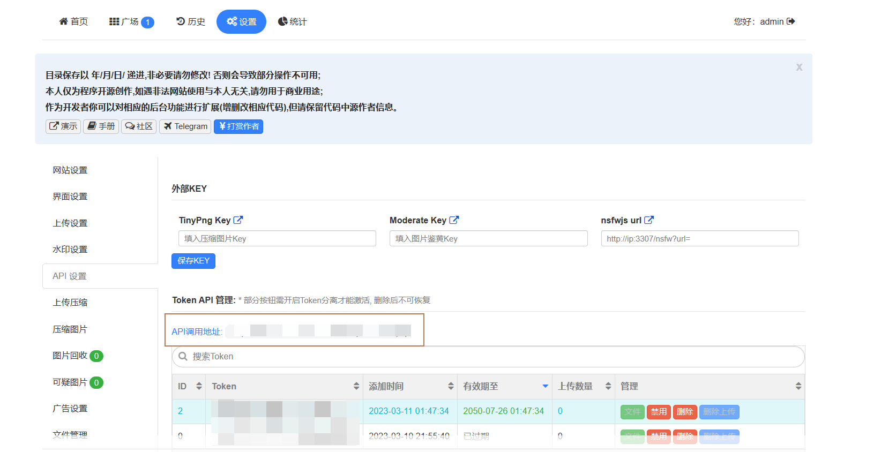The height and width of the screenshot is (452, 881).
Task: Click 禁用 button for token ID 2
Action: click(x=659, y=412)
